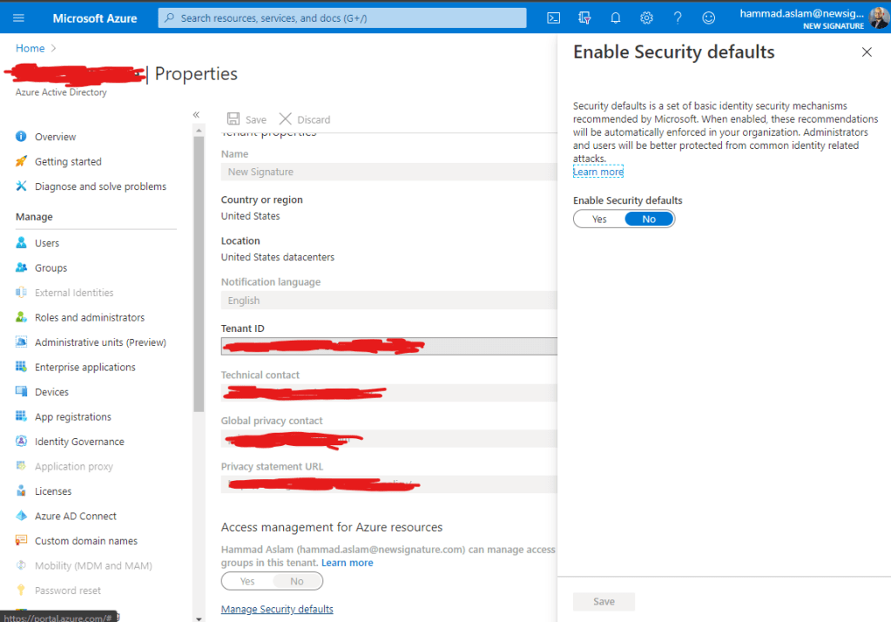This screenshot has width=891, height=622.
Task: Click the scroll down arrow of sidebar
Action: pos(199,617)
